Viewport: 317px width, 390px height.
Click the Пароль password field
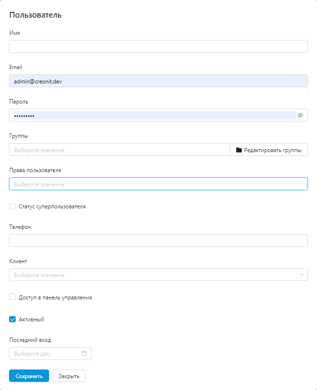pyautogui.click(x=153, y=115)
